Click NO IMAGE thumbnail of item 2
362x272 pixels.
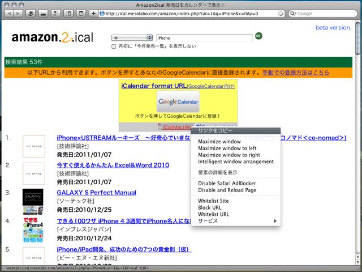coord(34,174)
